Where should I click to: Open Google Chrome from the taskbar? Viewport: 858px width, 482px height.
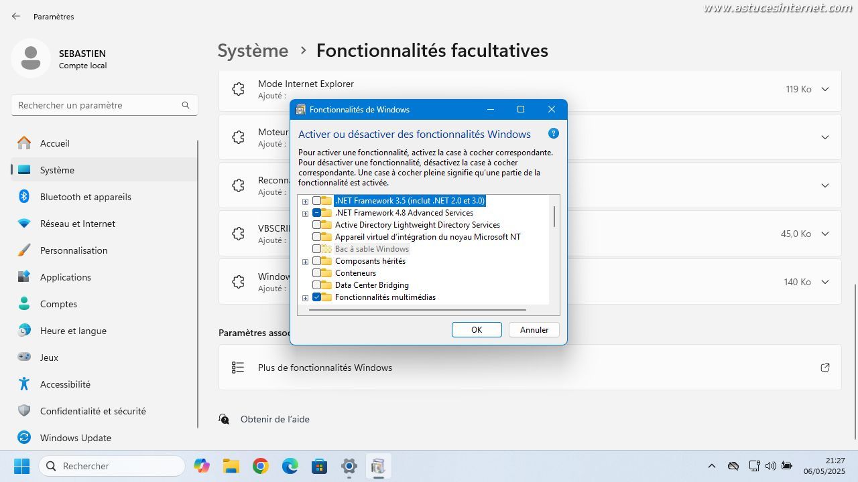[261, 466]
